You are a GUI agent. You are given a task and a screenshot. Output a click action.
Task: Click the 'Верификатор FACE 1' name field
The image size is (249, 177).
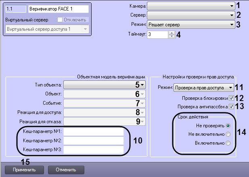pyautogui.click(x=59, y=8)
